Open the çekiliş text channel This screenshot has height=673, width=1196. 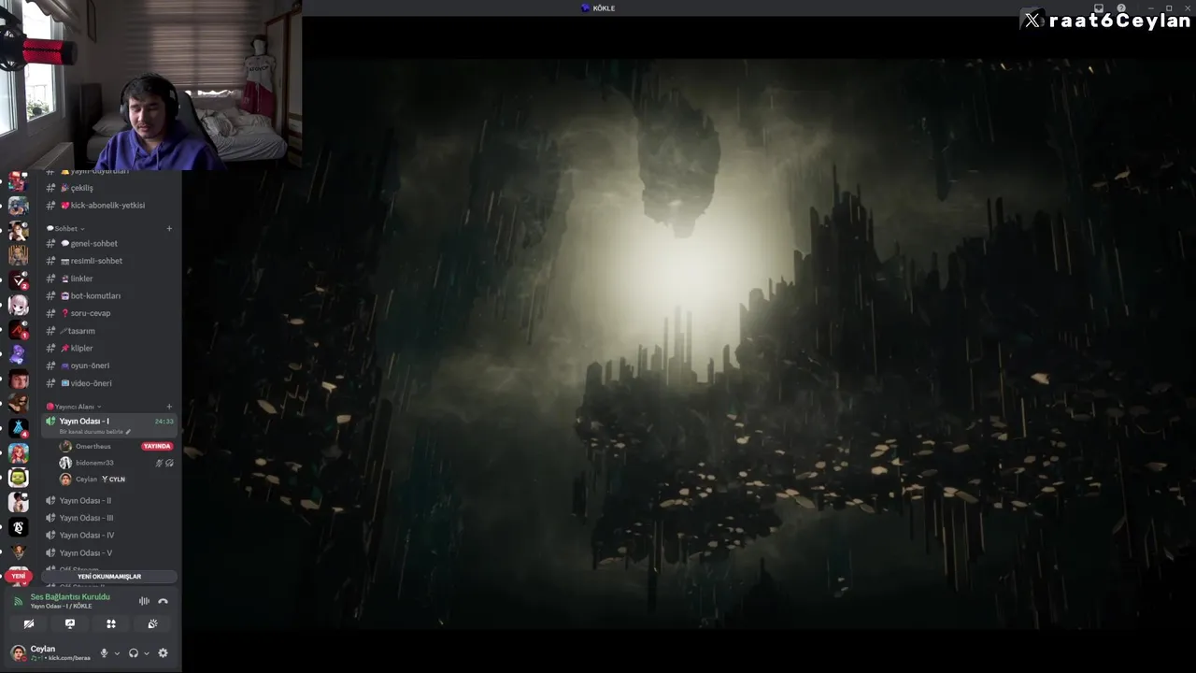click(x=107, y=188)
